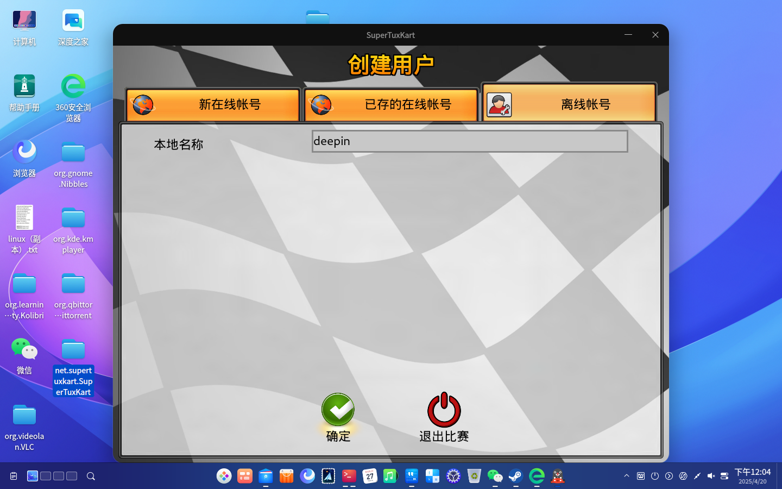The image size is (782, 489).
Task: Switch to the first workspace thumbnail
Action: click(x=33, y=476)
